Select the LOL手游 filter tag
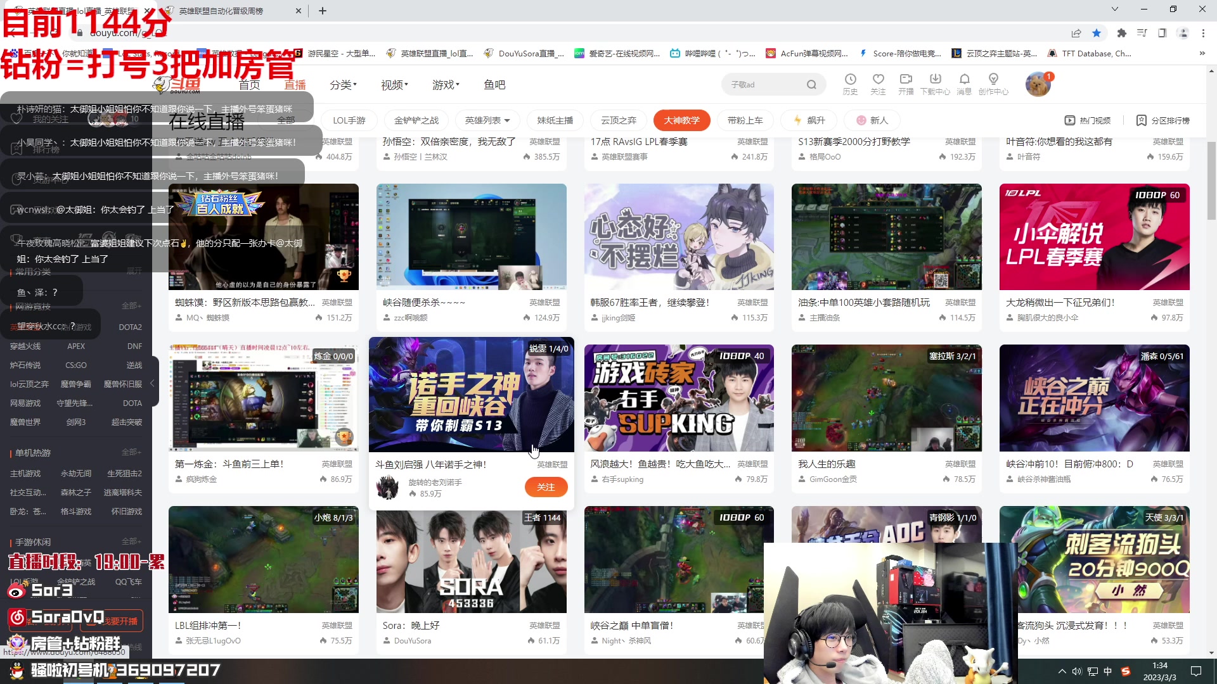The image size is (1217, 684). [x=349, y=120]
